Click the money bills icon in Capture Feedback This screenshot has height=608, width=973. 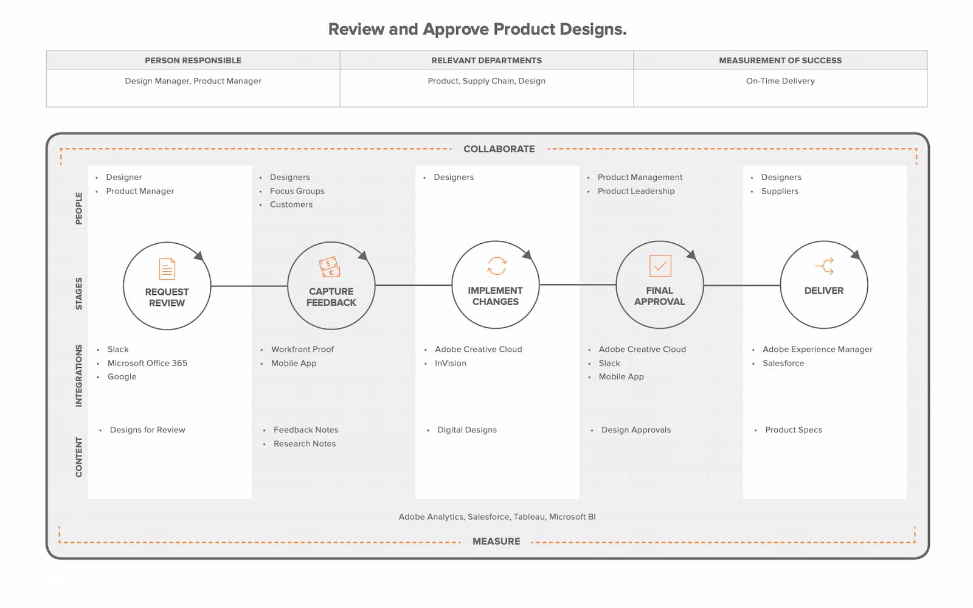(330, 267)
